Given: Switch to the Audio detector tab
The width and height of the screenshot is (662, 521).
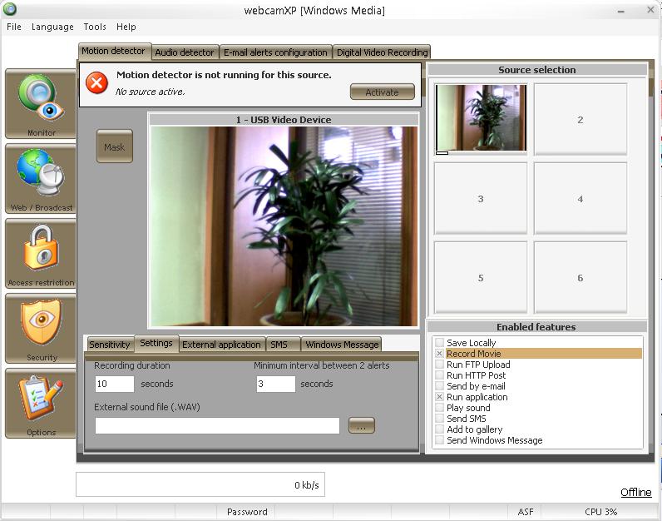Looking at the screenshot, I should (x=185, y=52).
